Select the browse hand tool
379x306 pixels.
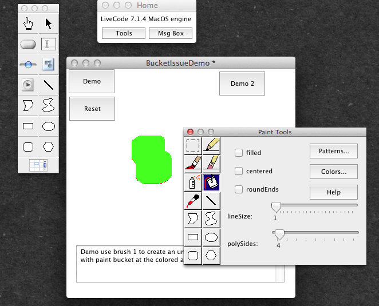point(27,23)
